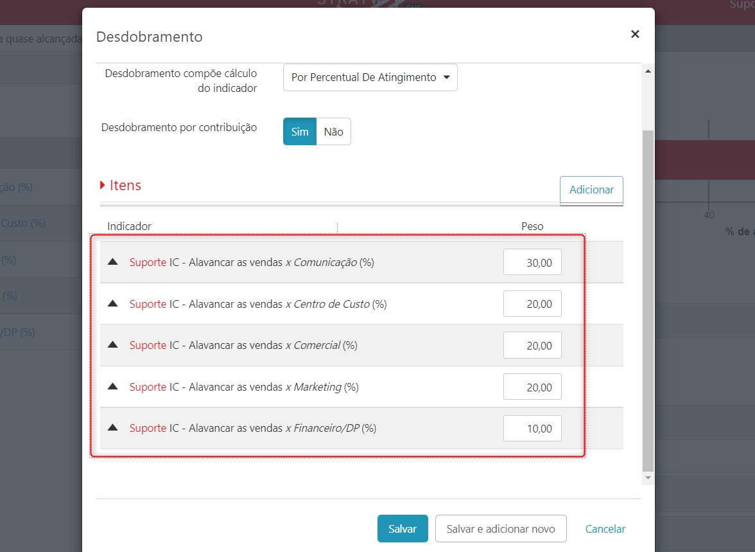Edit Peso field showing 30,00

[532, 262]
